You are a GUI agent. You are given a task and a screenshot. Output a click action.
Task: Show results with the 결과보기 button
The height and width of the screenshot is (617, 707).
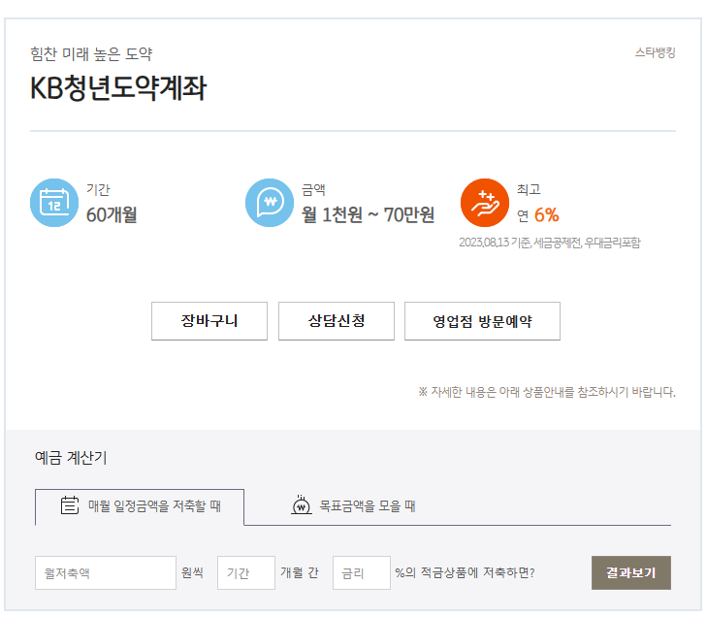pyautogui.click(x=631, y=572)
